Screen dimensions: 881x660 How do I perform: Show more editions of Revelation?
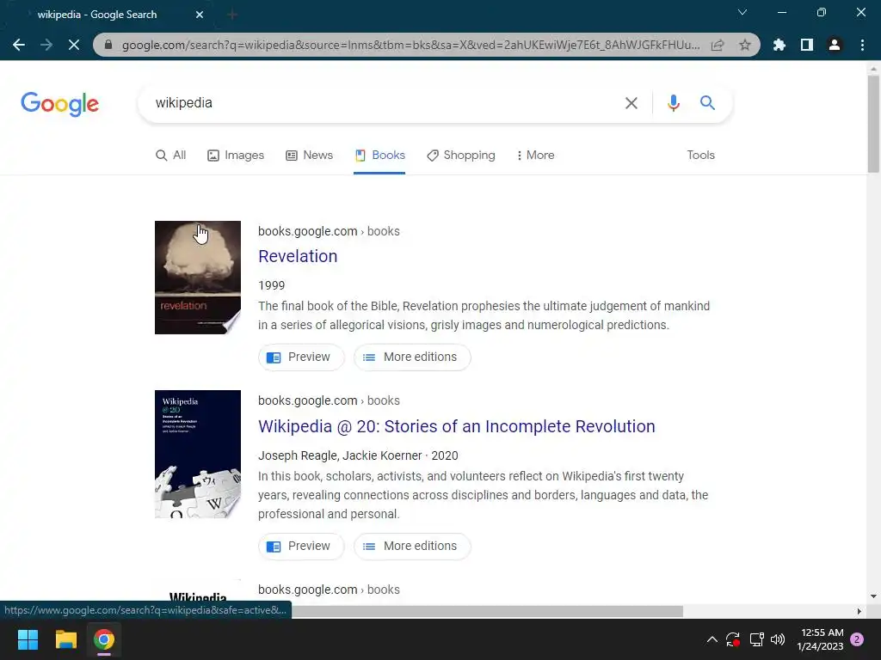412,357
